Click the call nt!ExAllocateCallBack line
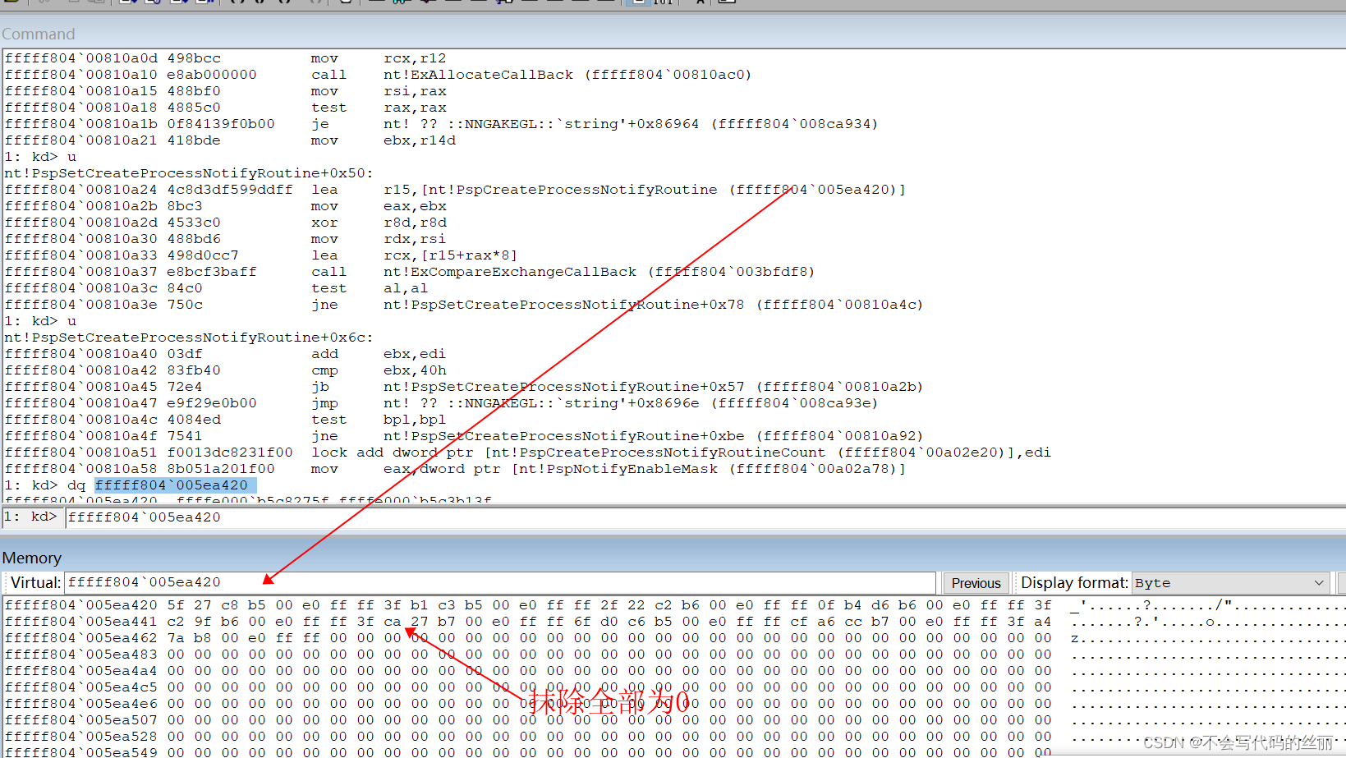This screenshot has height=758, width=1346. (x=378, y=75)
